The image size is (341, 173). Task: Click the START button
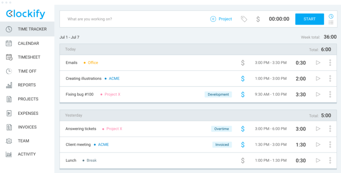310,19
